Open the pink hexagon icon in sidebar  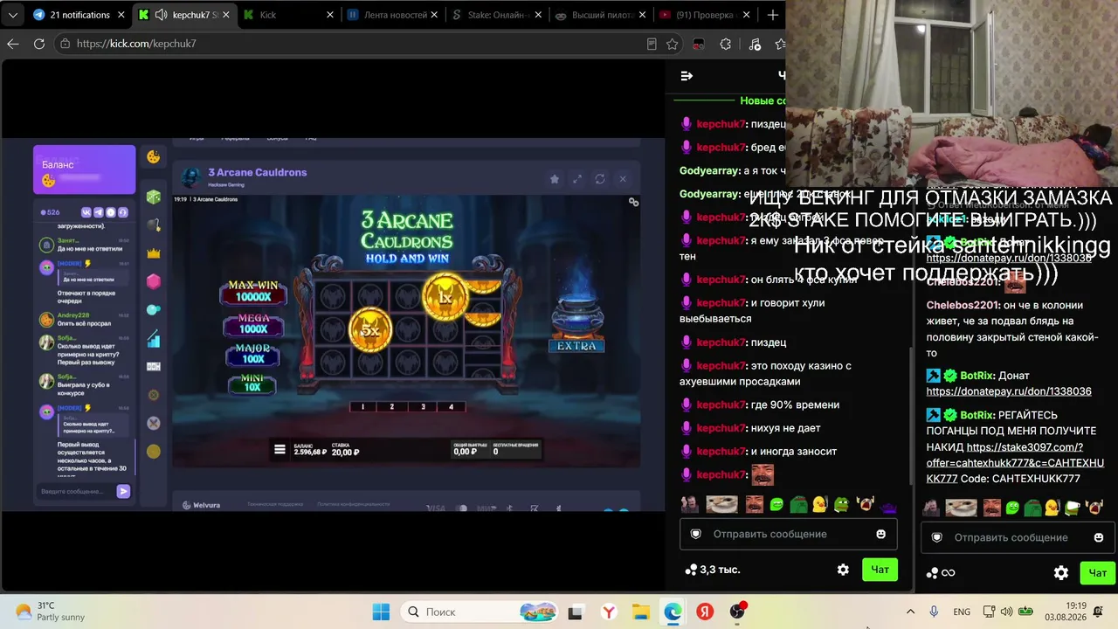click(154, 281)
